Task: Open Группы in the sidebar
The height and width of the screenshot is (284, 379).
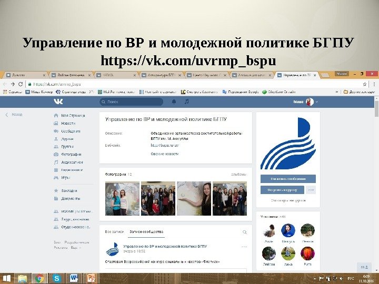Action: point(64,147)
